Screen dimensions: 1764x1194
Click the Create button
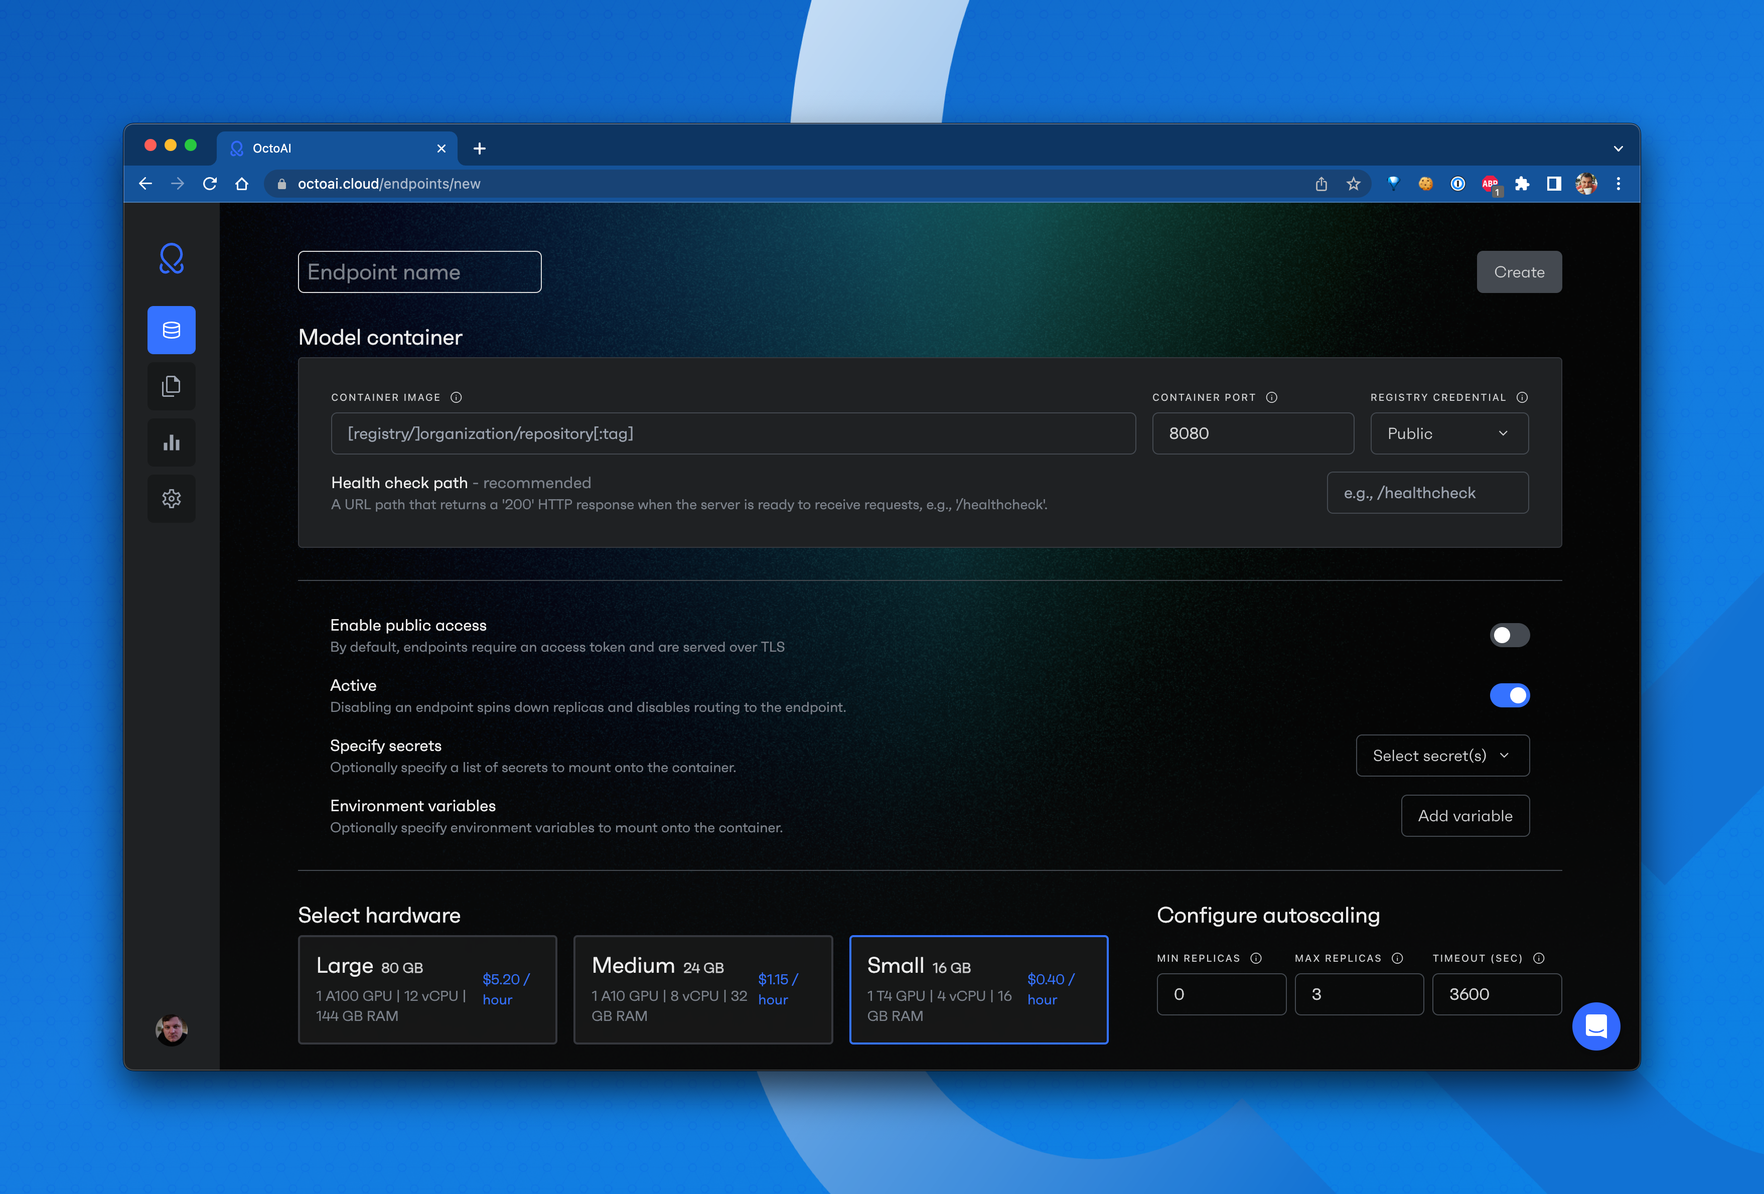(1519, 272)
